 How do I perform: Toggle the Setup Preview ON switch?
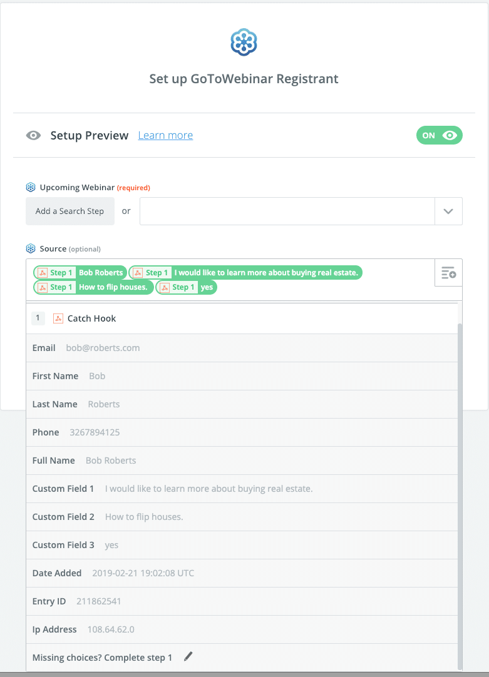[439, 135]
